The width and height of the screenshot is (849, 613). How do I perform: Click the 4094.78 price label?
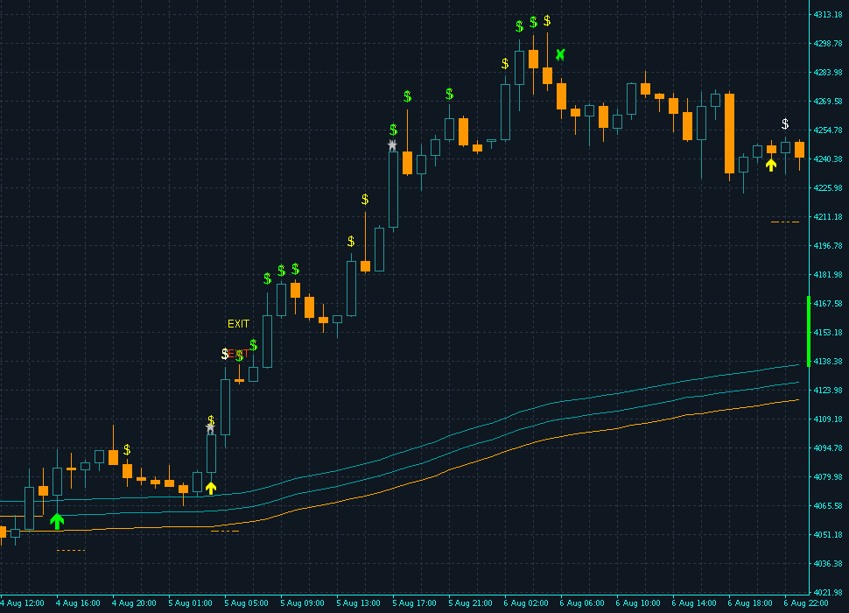[x=828, y=447]
